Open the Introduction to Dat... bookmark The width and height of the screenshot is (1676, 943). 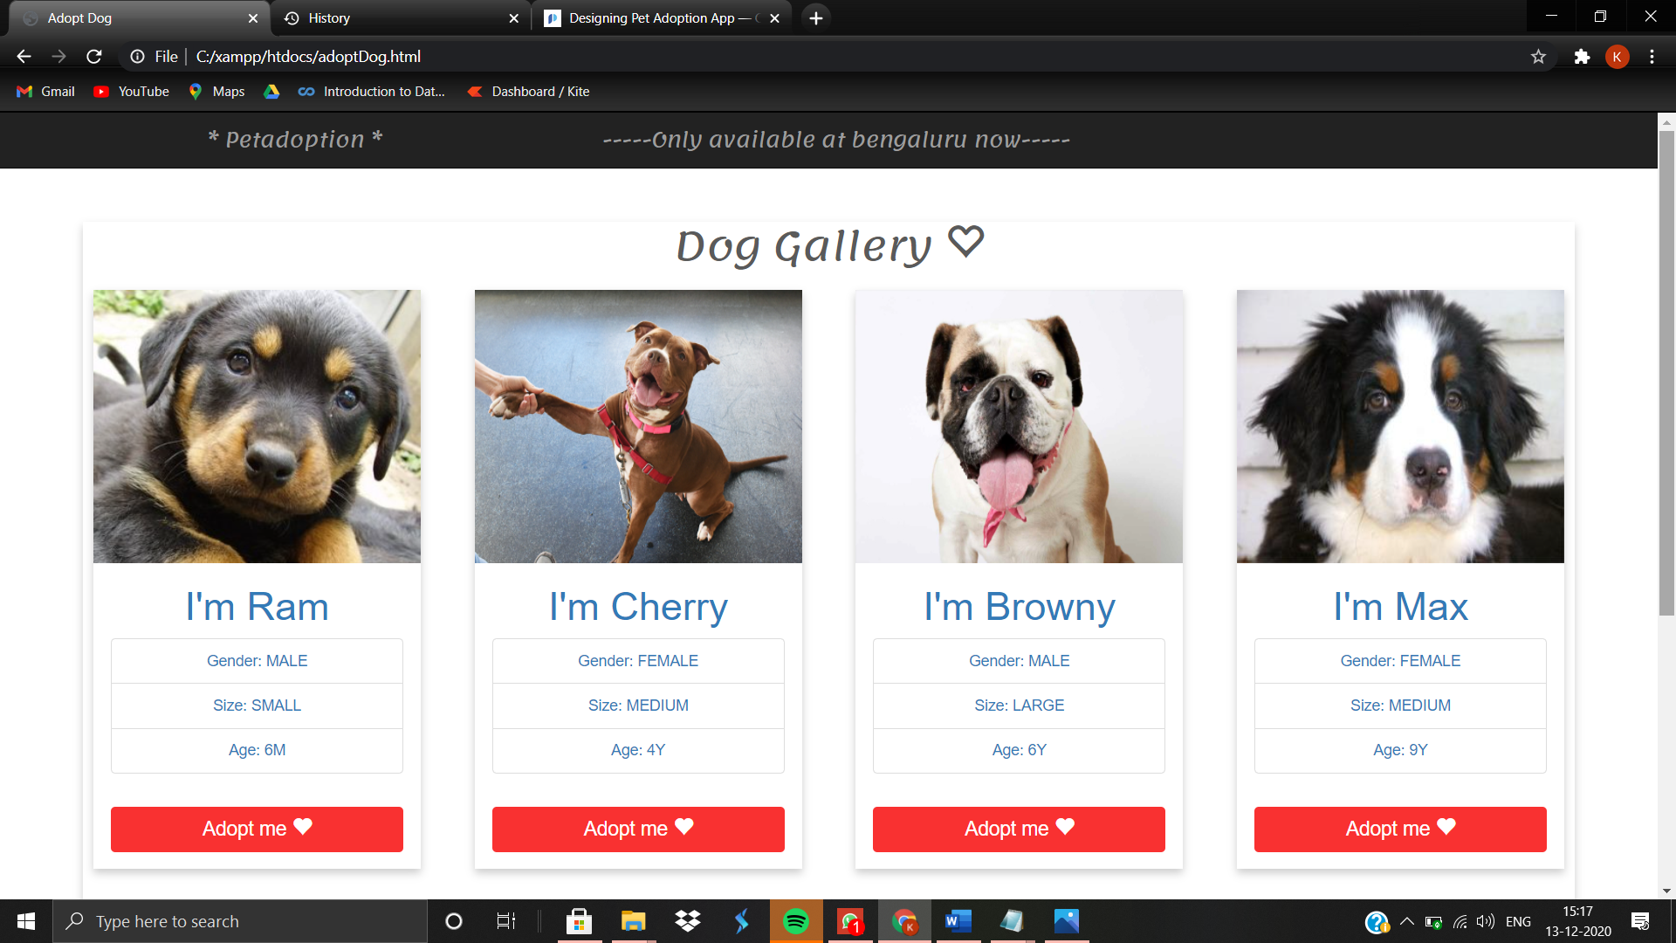pyautogui.click(x=371, y=92)
